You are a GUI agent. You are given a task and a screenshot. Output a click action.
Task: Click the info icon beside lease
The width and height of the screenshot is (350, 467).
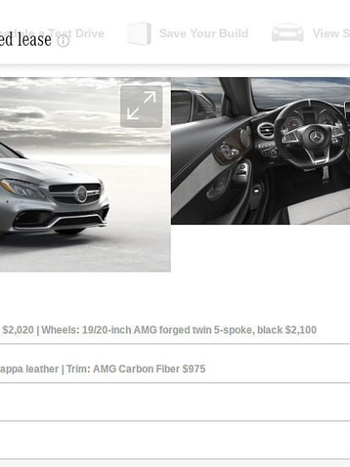click(x=63, y=41)
